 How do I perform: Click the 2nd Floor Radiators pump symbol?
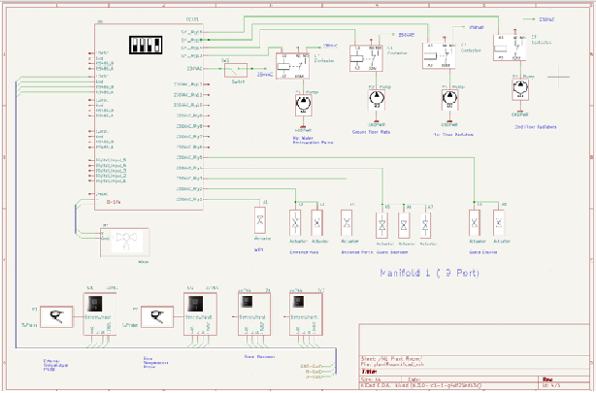tap(520, 89)
